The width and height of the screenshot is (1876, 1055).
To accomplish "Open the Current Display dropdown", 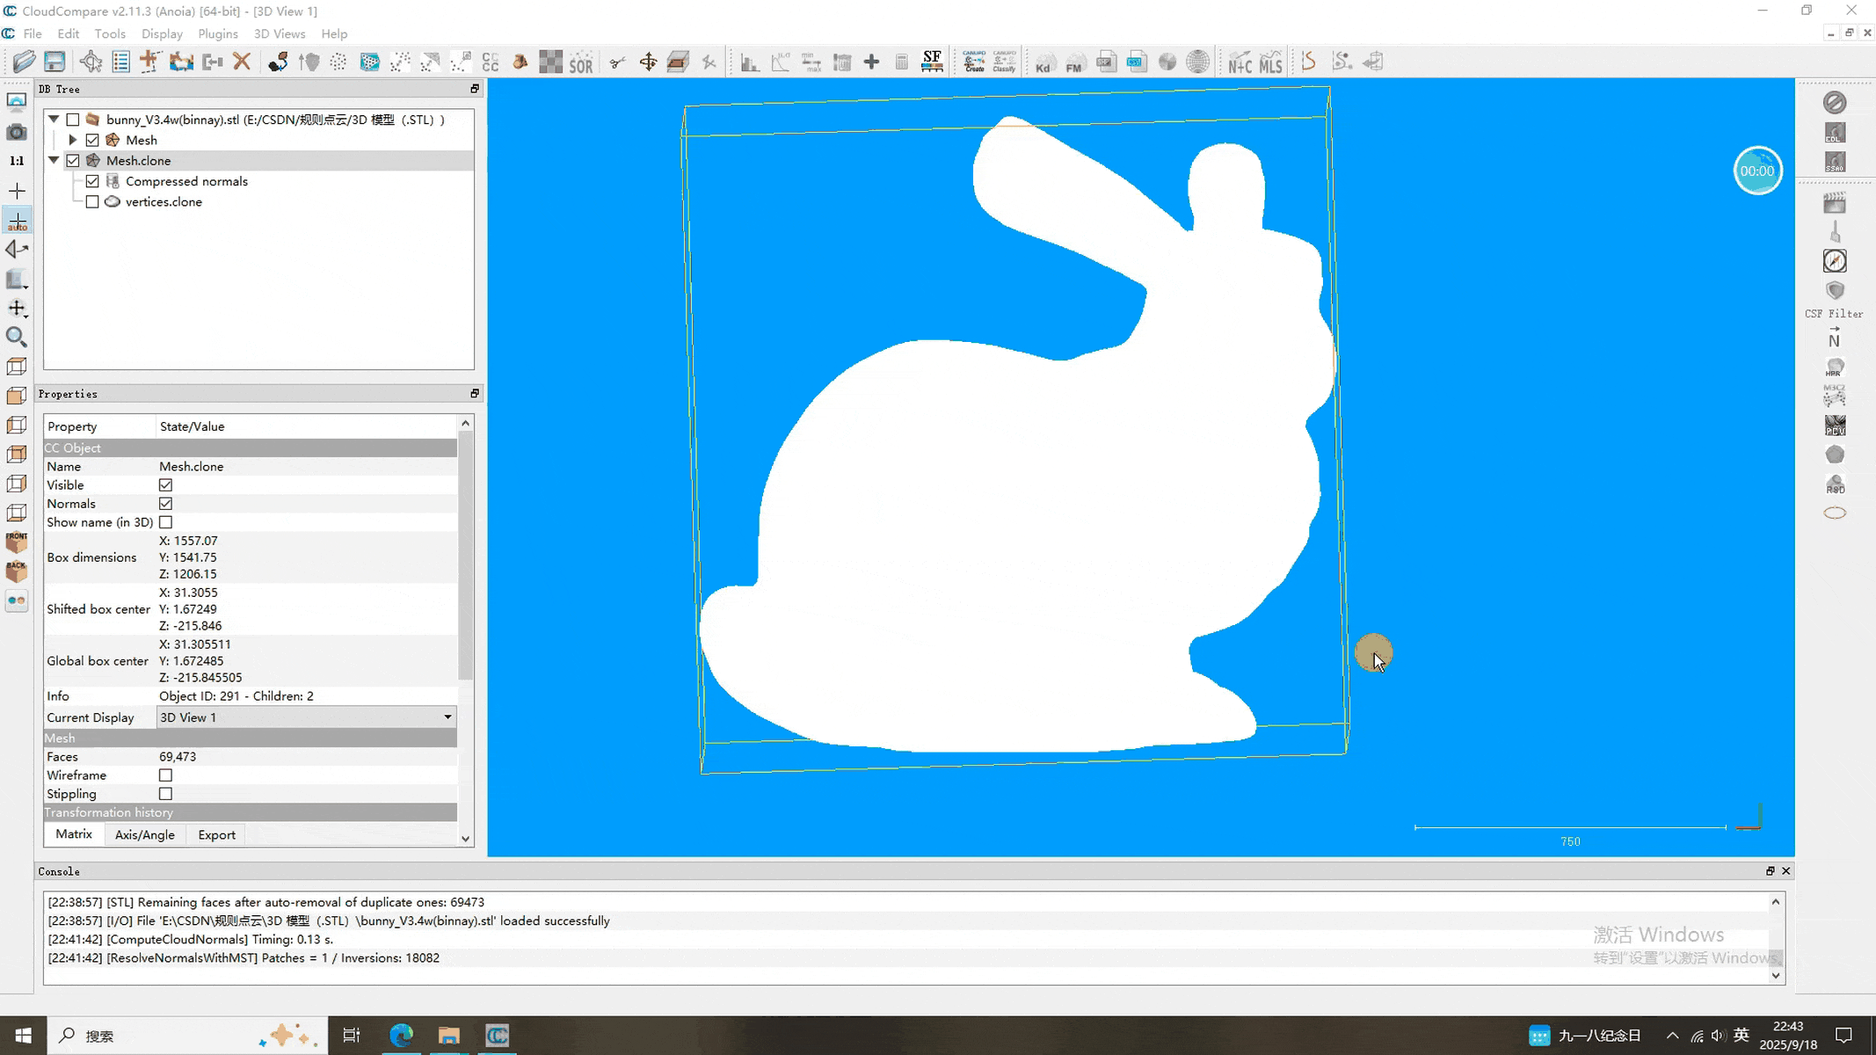I will coord(306,717).
